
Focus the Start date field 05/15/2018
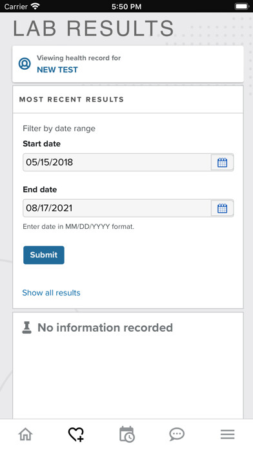click(x=117, y=162)
